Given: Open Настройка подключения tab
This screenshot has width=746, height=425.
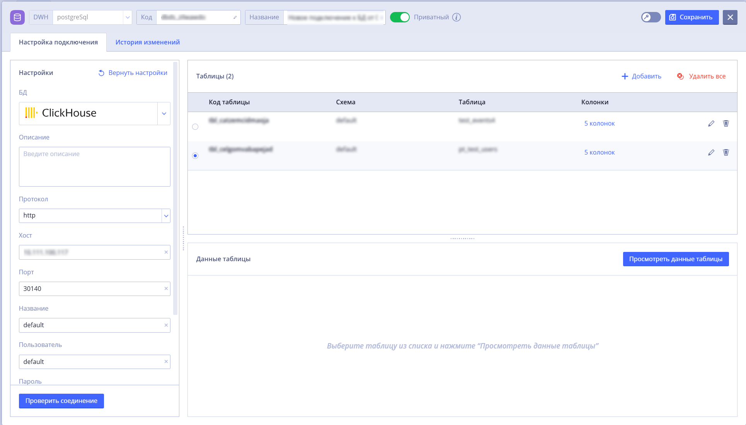Looking at the screenshot, I should point(58,42).
